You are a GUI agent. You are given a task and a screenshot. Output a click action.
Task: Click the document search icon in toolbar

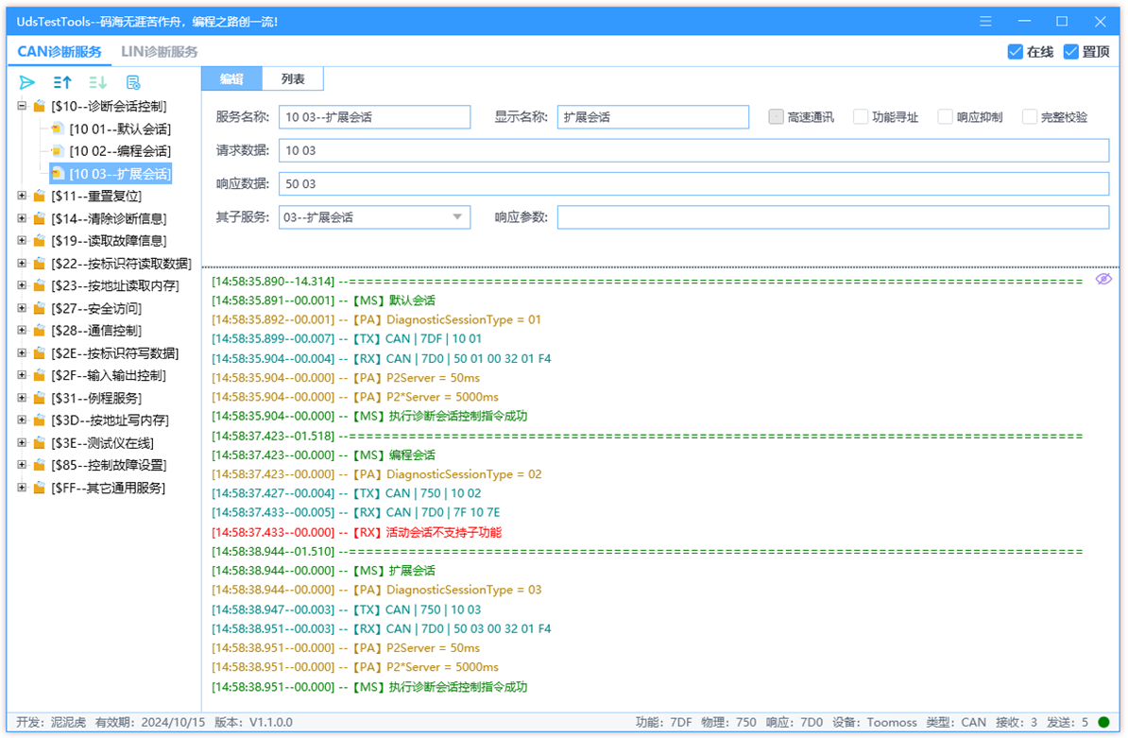pos(133,83)
